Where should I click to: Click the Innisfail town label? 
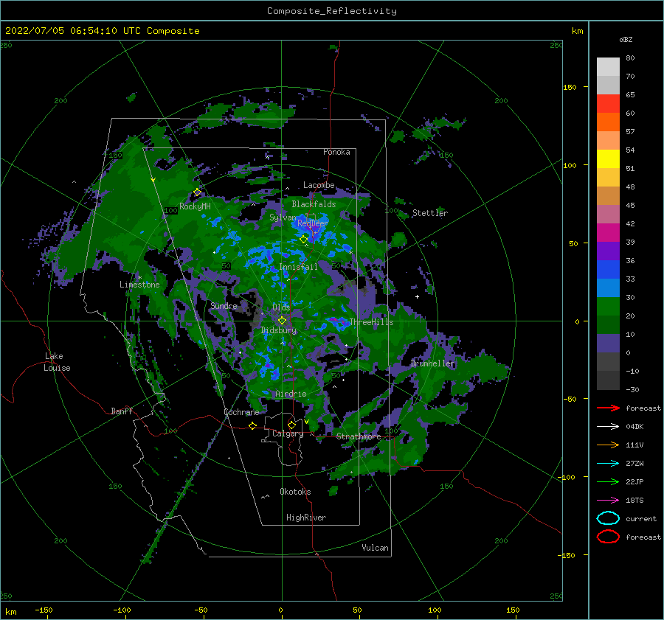298,267
